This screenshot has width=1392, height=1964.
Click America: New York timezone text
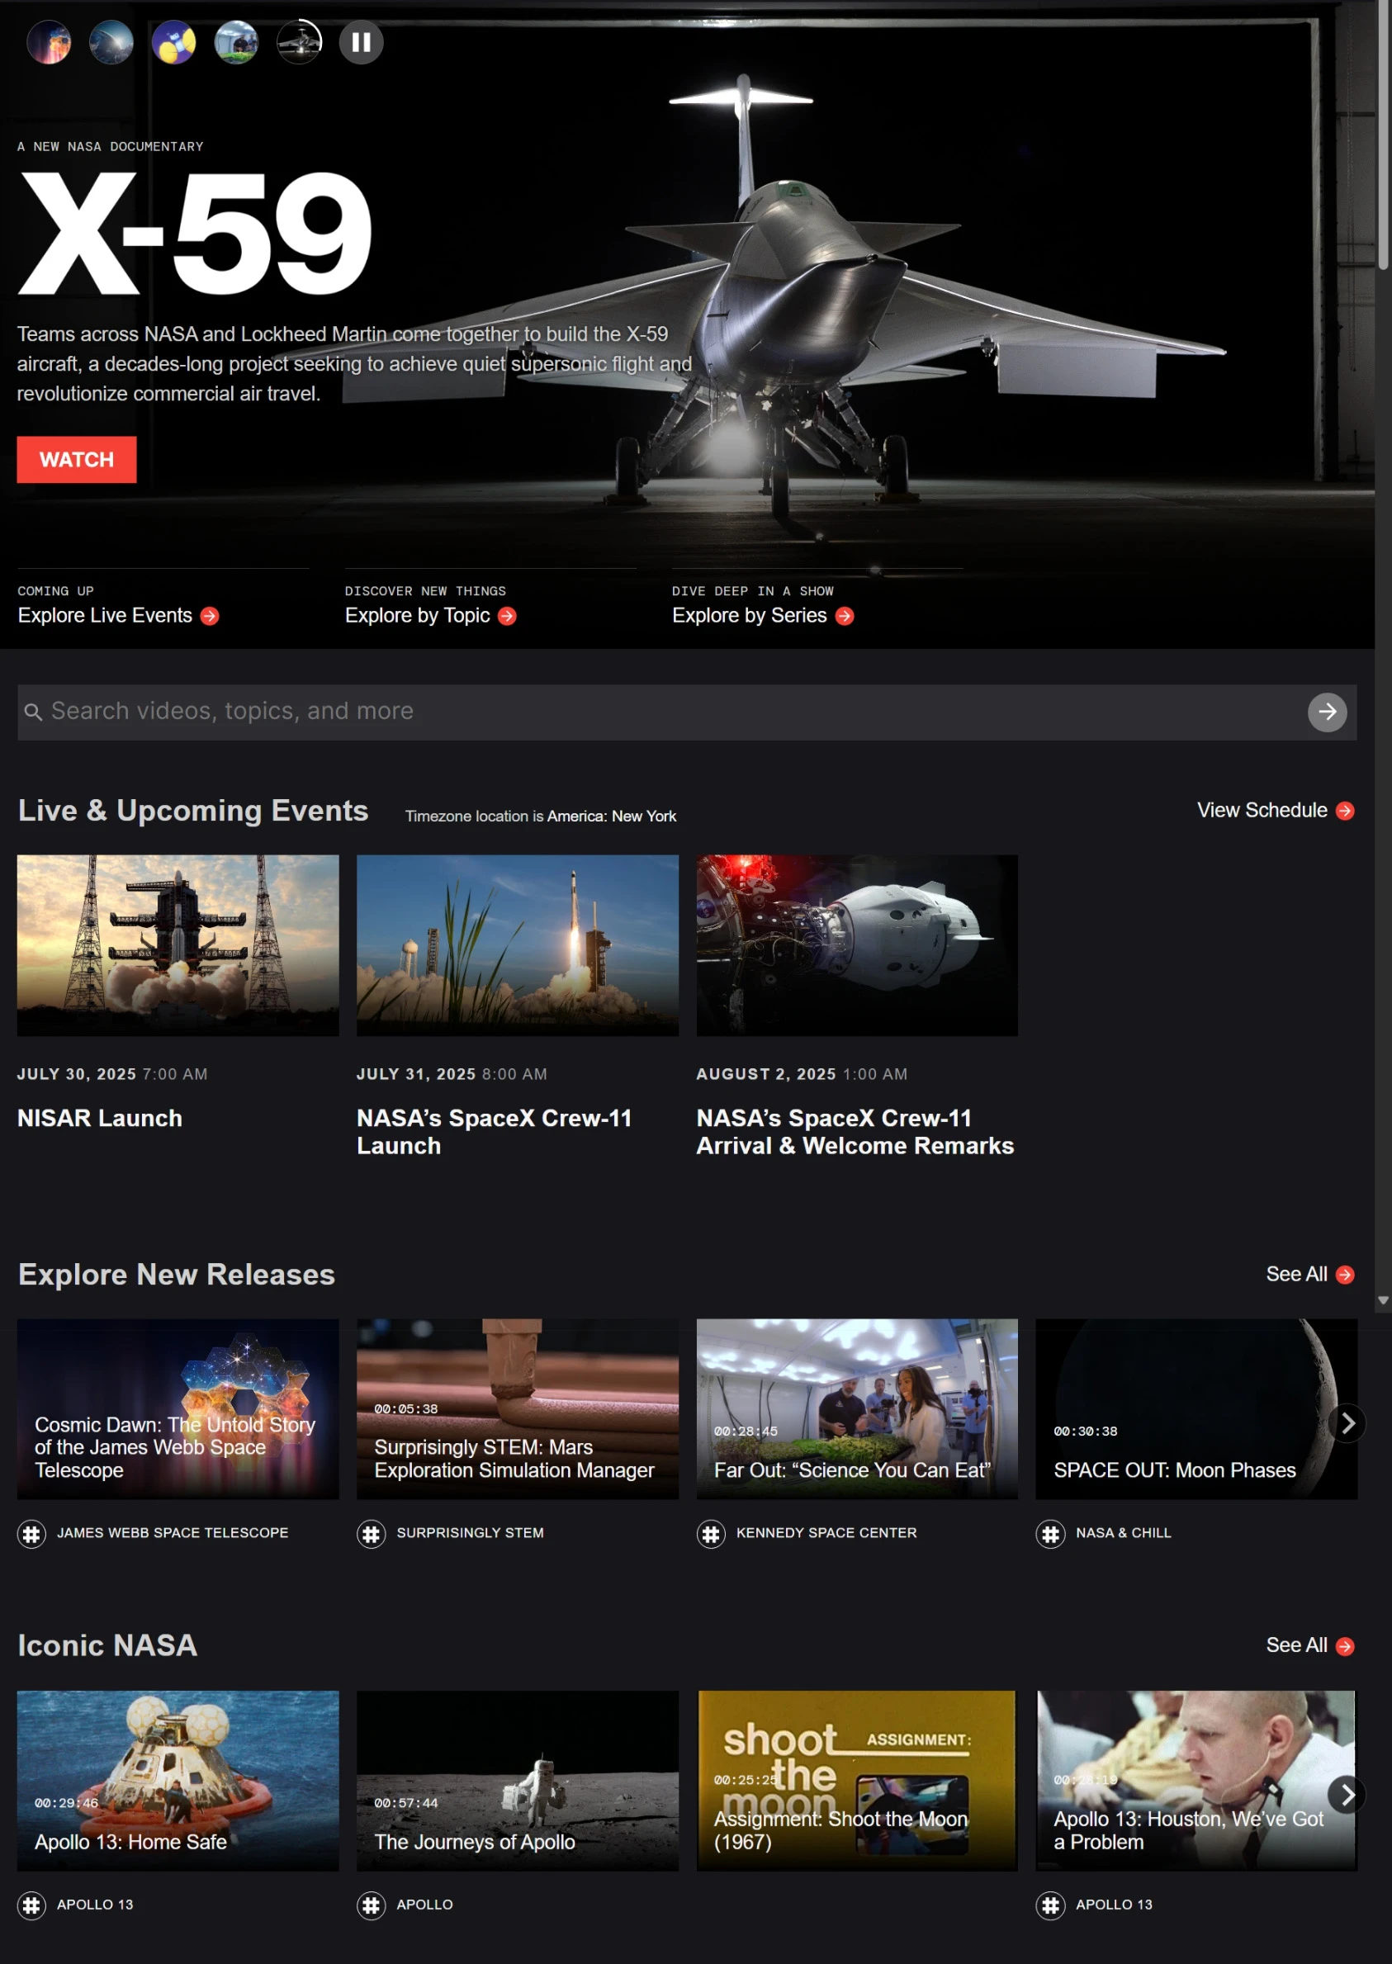(611, 816)
